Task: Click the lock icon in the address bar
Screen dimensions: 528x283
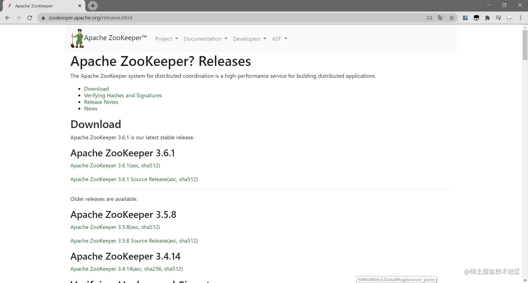Action: tap(43, 18)
